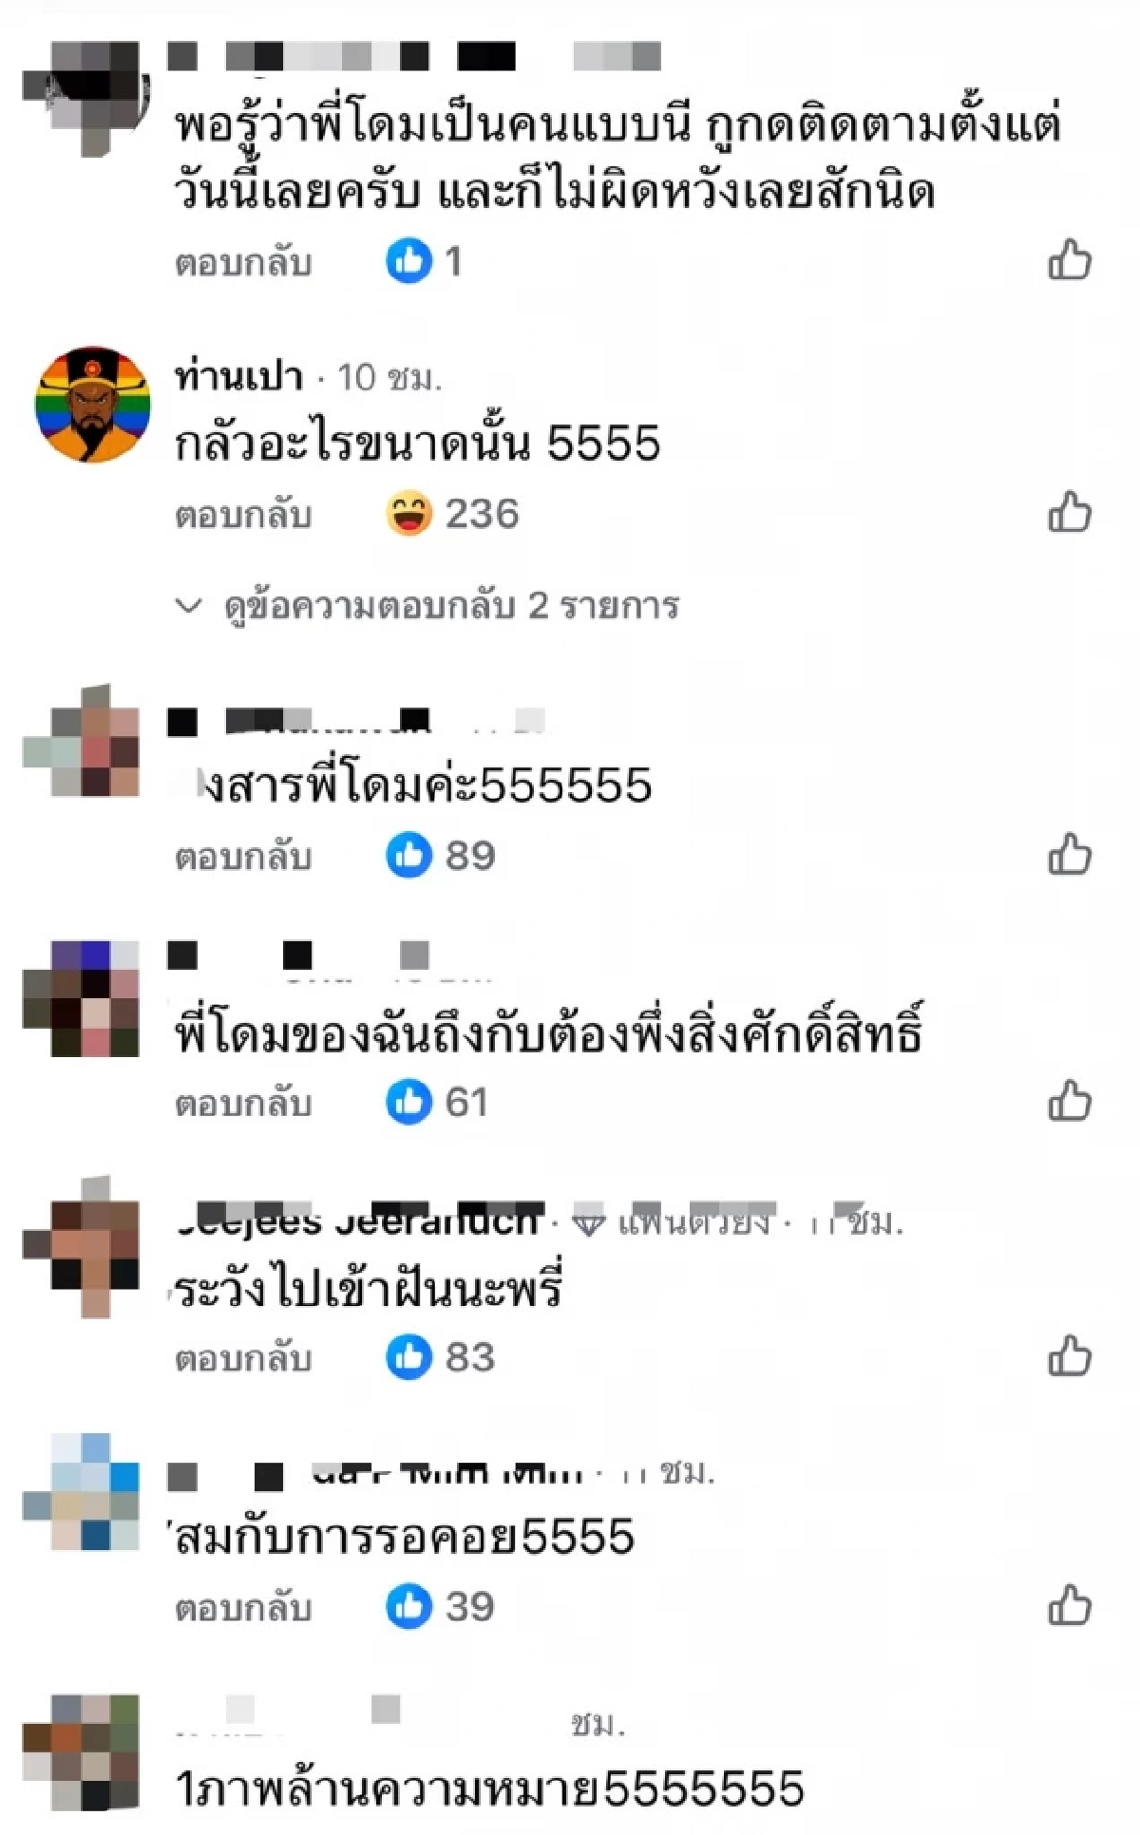View reactions on comment with 83 likes
The image size is (1140, 1835).
441,1356
